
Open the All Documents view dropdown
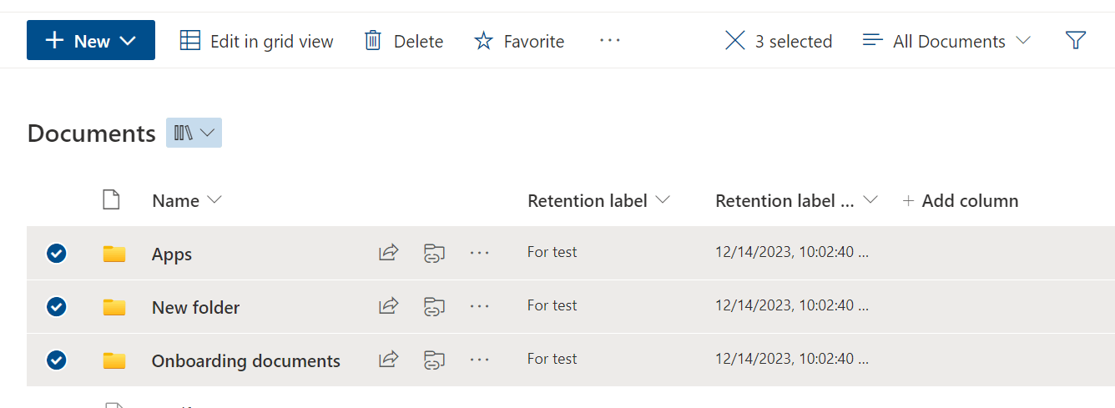[x=947, y=41]
